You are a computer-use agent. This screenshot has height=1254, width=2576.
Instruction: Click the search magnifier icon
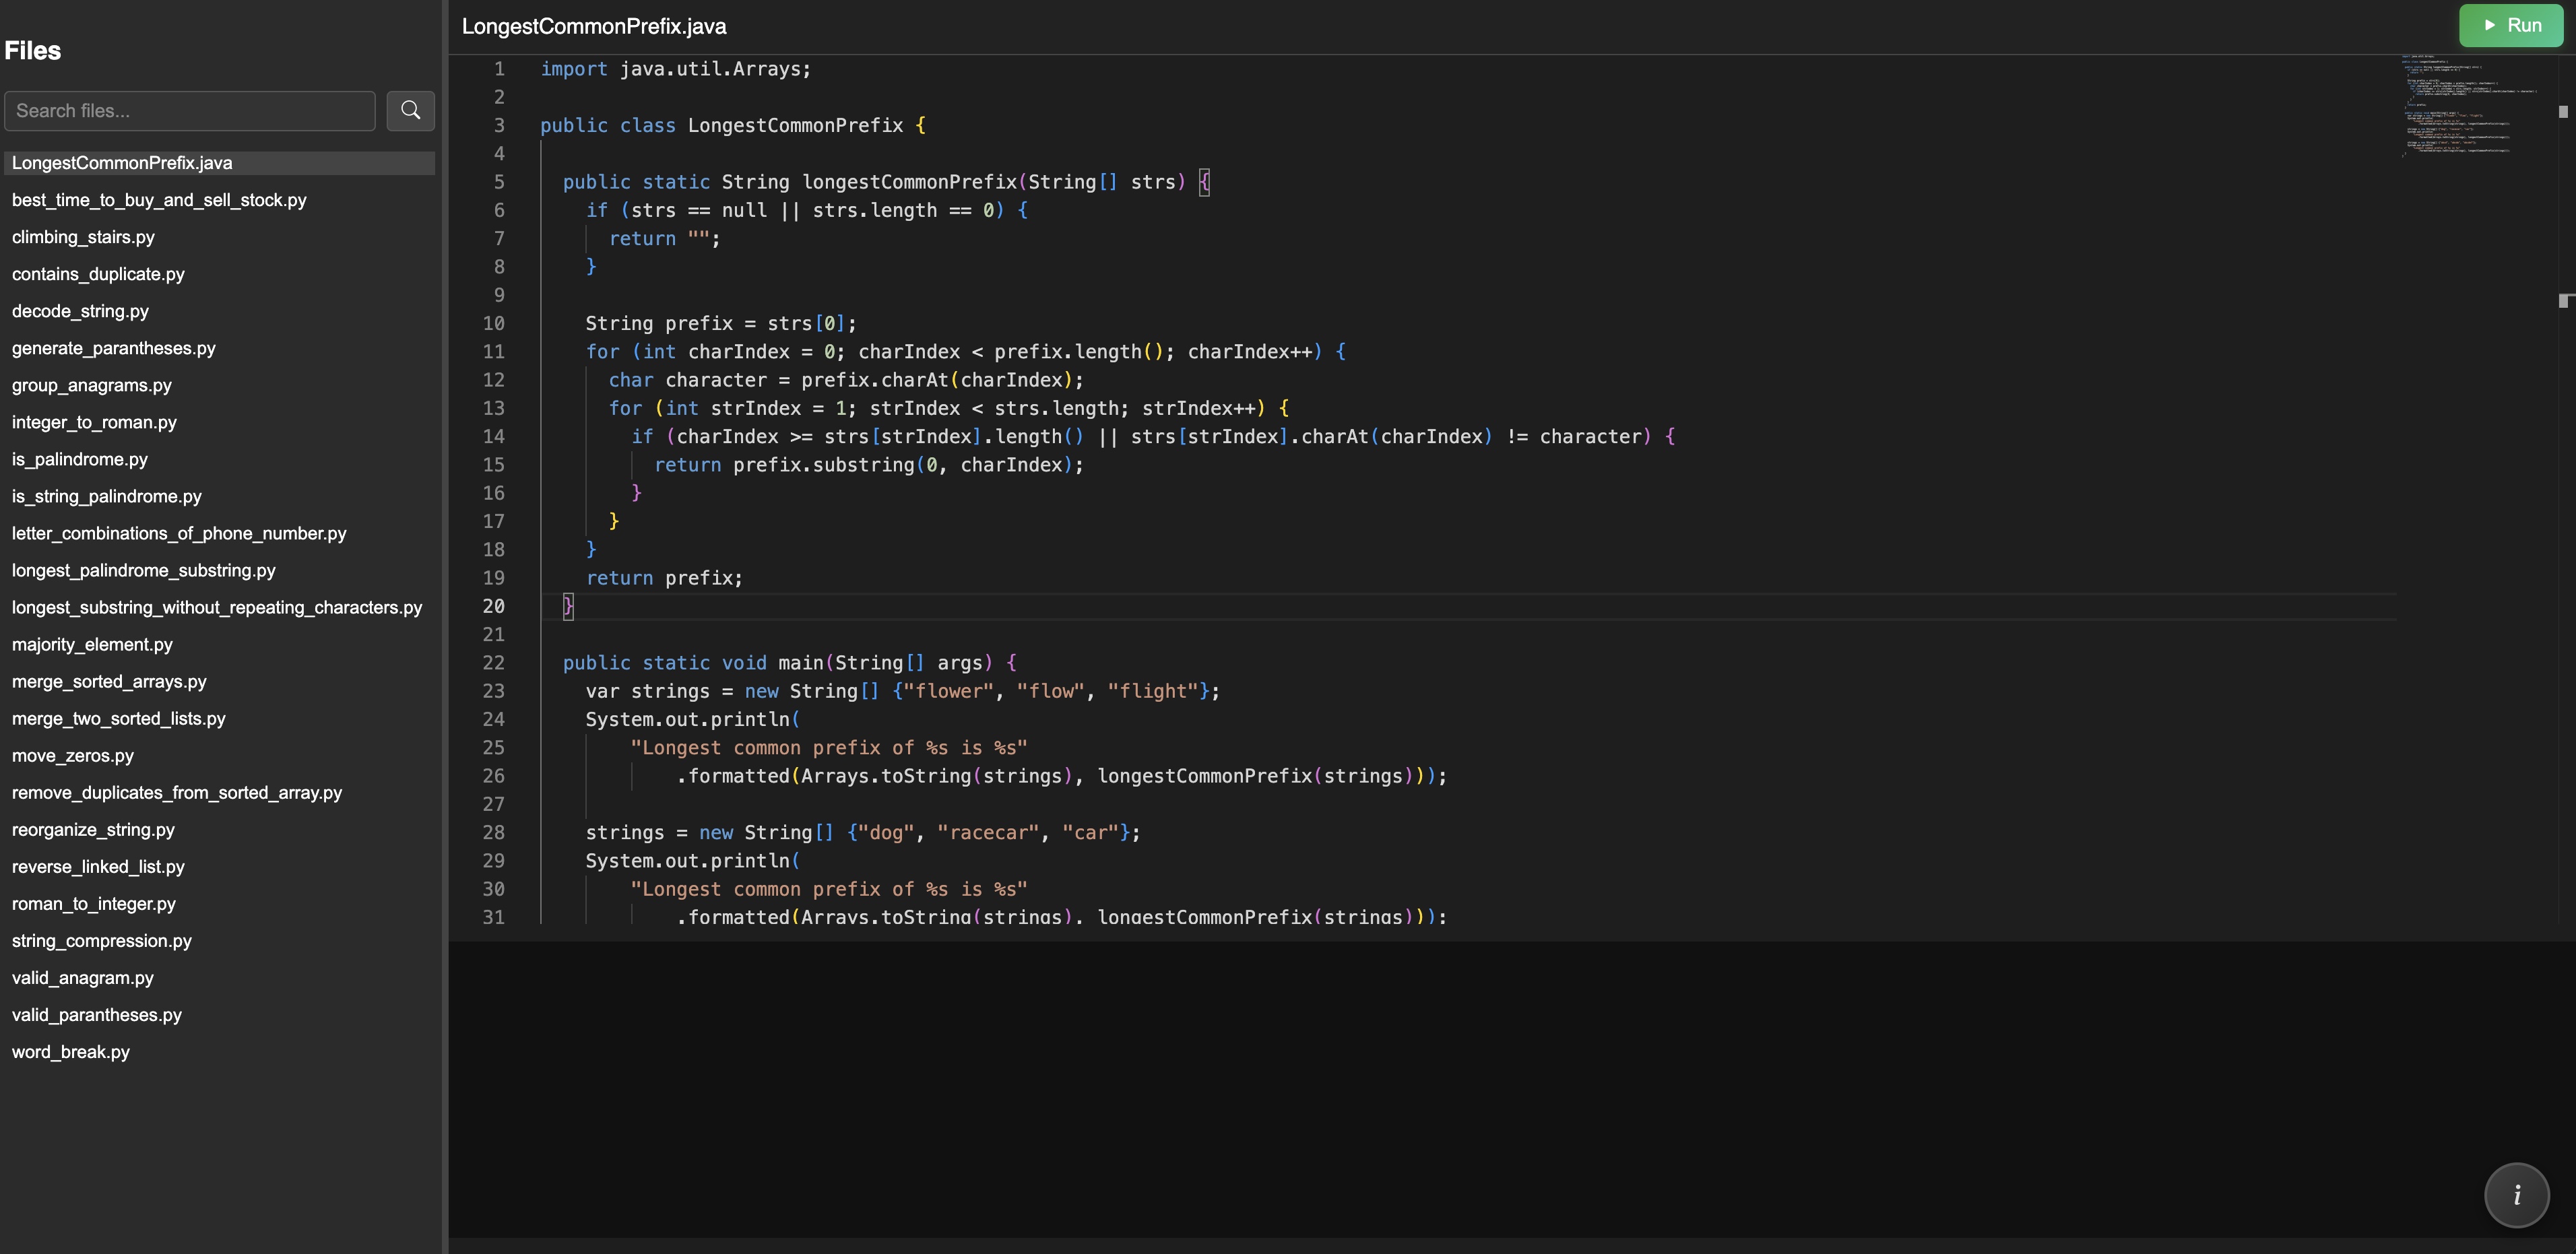[411, 110]
